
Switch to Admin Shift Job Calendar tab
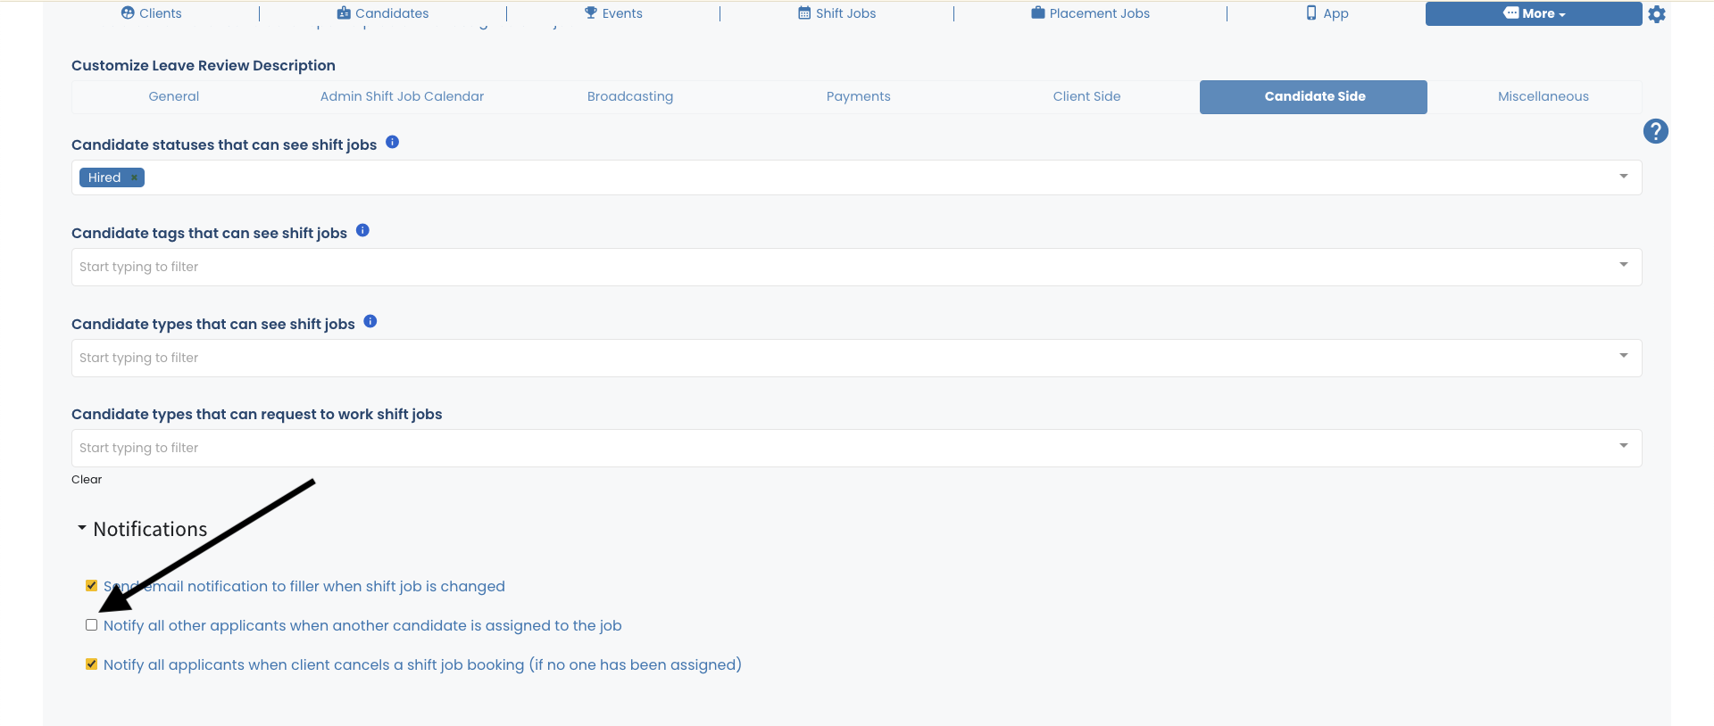[402, 96]
